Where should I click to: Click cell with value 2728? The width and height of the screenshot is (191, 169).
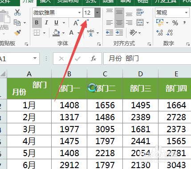[x=176, y=117]
